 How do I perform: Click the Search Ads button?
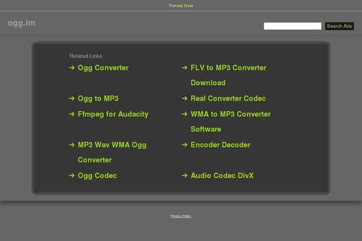click(x=339, y=26)
